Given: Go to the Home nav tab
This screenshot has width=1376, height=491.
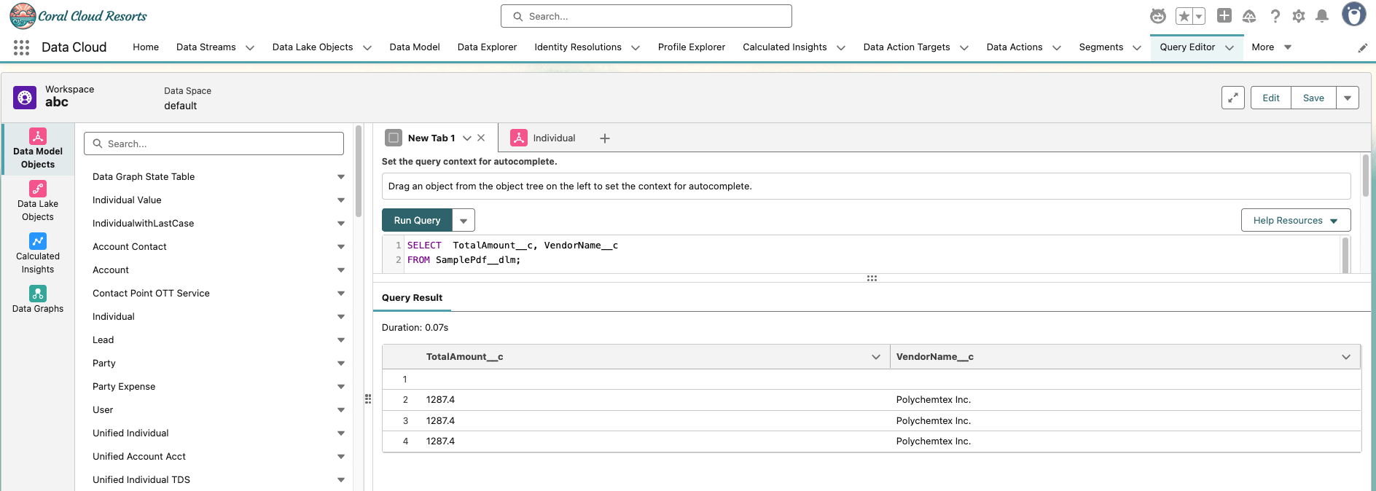Looking at the screenshot, I should pyautogui.click(x=146, y=47).
